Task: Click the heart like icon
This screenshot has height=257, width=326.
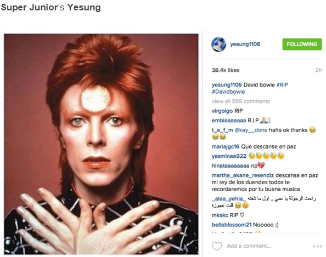Action: (x=217, y=246)
